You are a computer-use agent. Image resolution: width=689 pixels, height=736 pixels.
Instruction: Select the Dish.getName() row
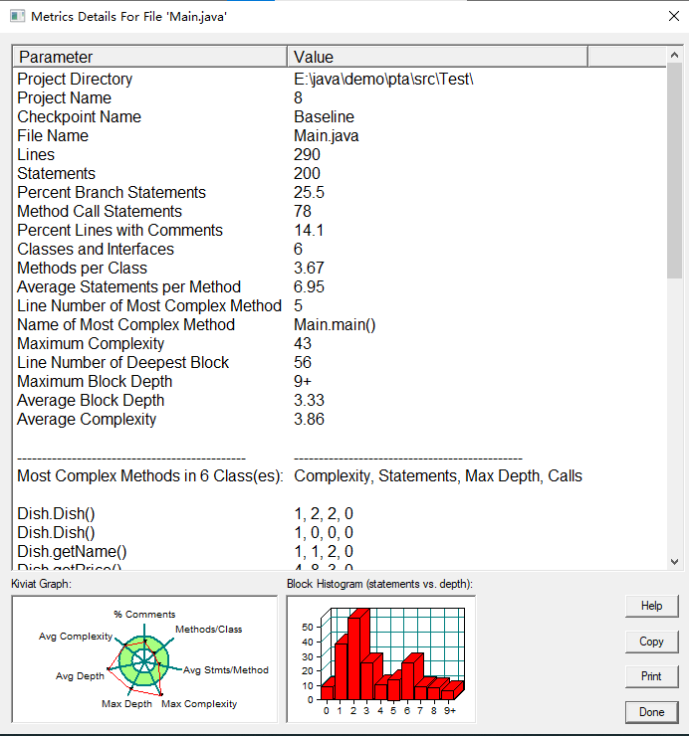coord(339,552)
